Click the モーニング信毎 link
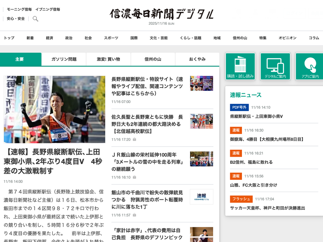Viewport: 323px width, 242px height. point(19,9)
